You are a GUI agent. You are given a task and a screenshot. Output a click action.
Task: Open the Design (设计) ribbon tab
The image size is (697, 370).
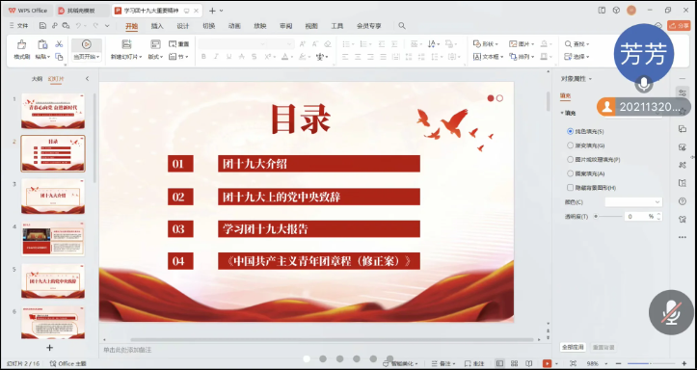[183, 26]
